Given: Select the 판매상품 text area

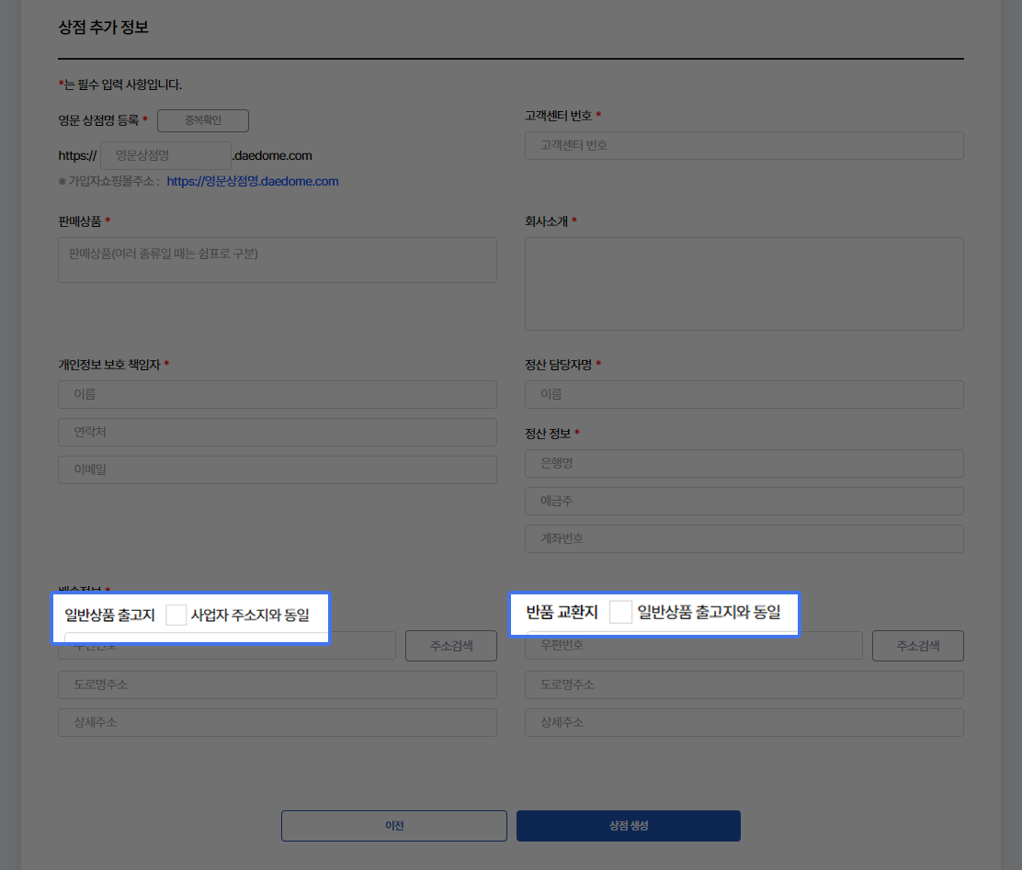Looking at the screenshot, I should pos(277,260).
